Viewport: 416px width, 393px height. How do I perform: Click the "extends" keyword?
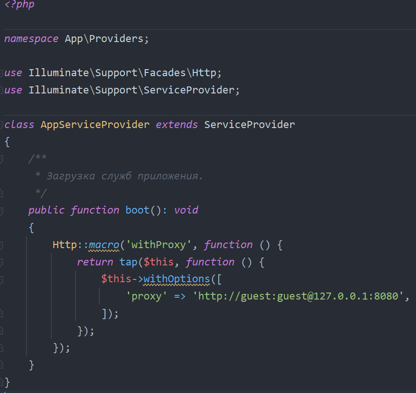[x=177, y=125]
